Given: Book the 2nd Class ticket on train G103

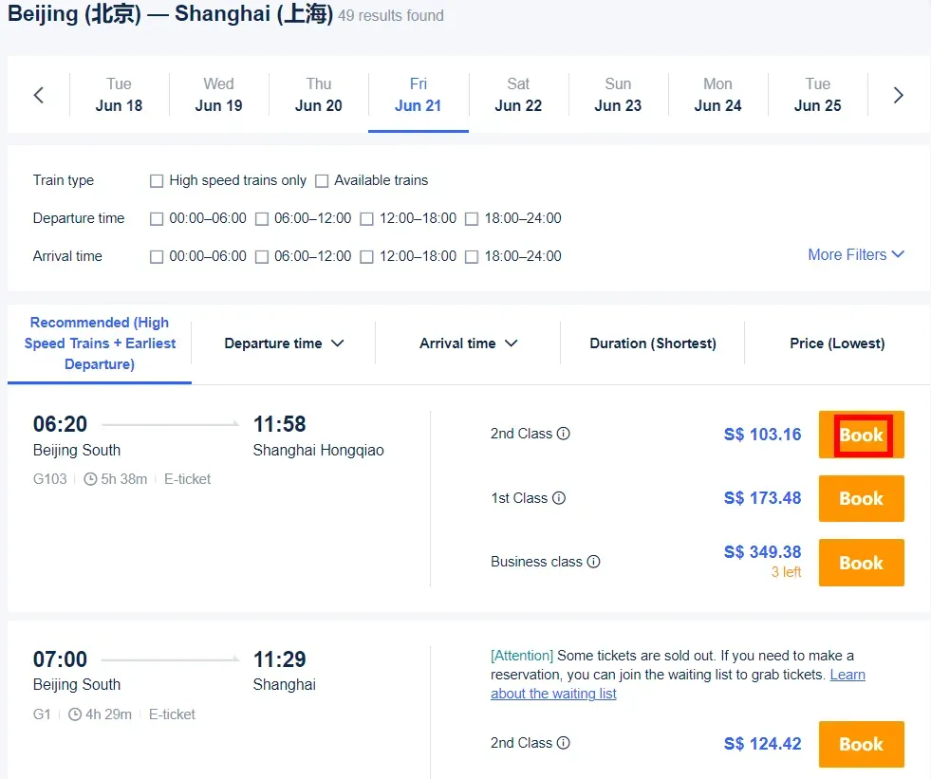Looking at the screenshot, I should pyautogui.click(x=860, y=435).
